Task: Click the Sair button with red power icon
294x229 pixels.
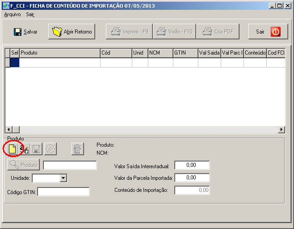Action: (268, 32)
